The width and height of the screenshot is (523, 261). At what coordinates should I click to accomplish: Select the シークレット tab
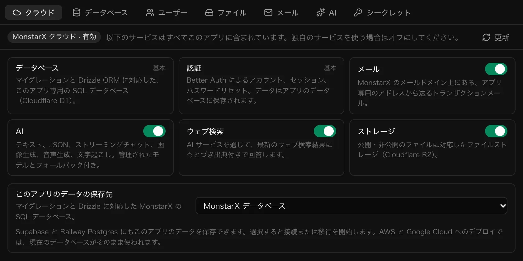382,12
